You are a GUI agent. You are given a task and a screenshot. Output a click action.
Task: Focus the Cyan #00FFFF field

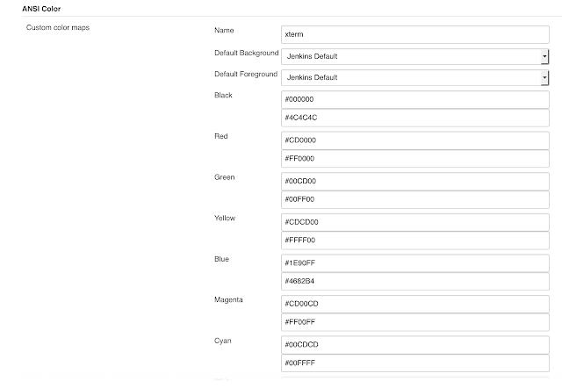pos(415,363)
